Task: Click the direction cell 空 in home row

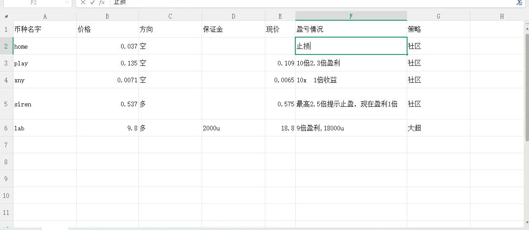Action: 170,46
